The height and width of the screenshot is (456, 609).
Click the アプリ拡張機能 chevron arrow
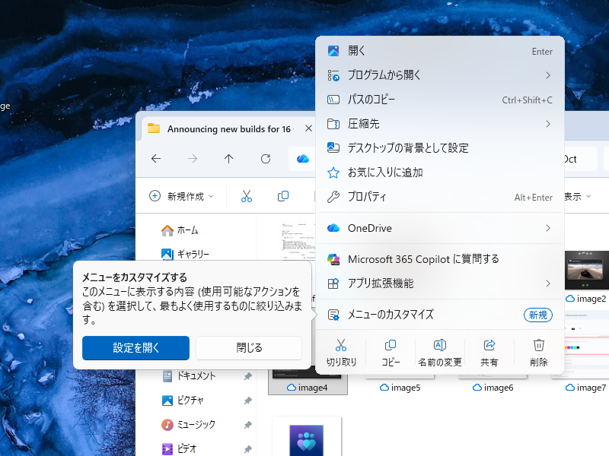click(x=548, y=283)
